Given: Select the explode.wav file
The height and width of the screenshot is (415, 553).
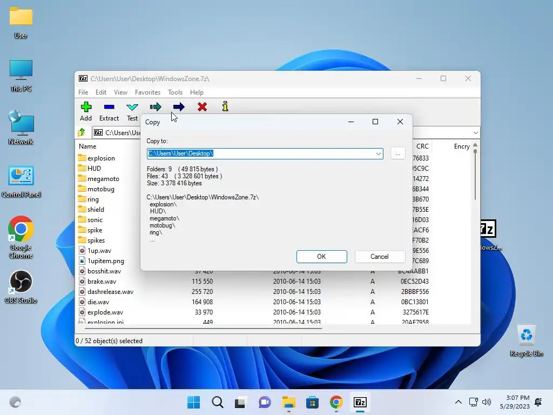Looking at the screenshot, I should (101, 312).
